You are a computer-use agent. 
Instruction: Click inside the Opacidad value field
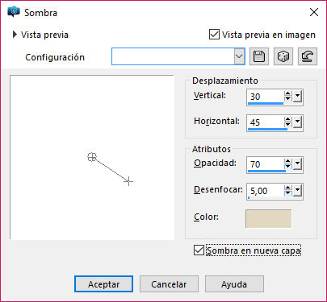point(266,164)
